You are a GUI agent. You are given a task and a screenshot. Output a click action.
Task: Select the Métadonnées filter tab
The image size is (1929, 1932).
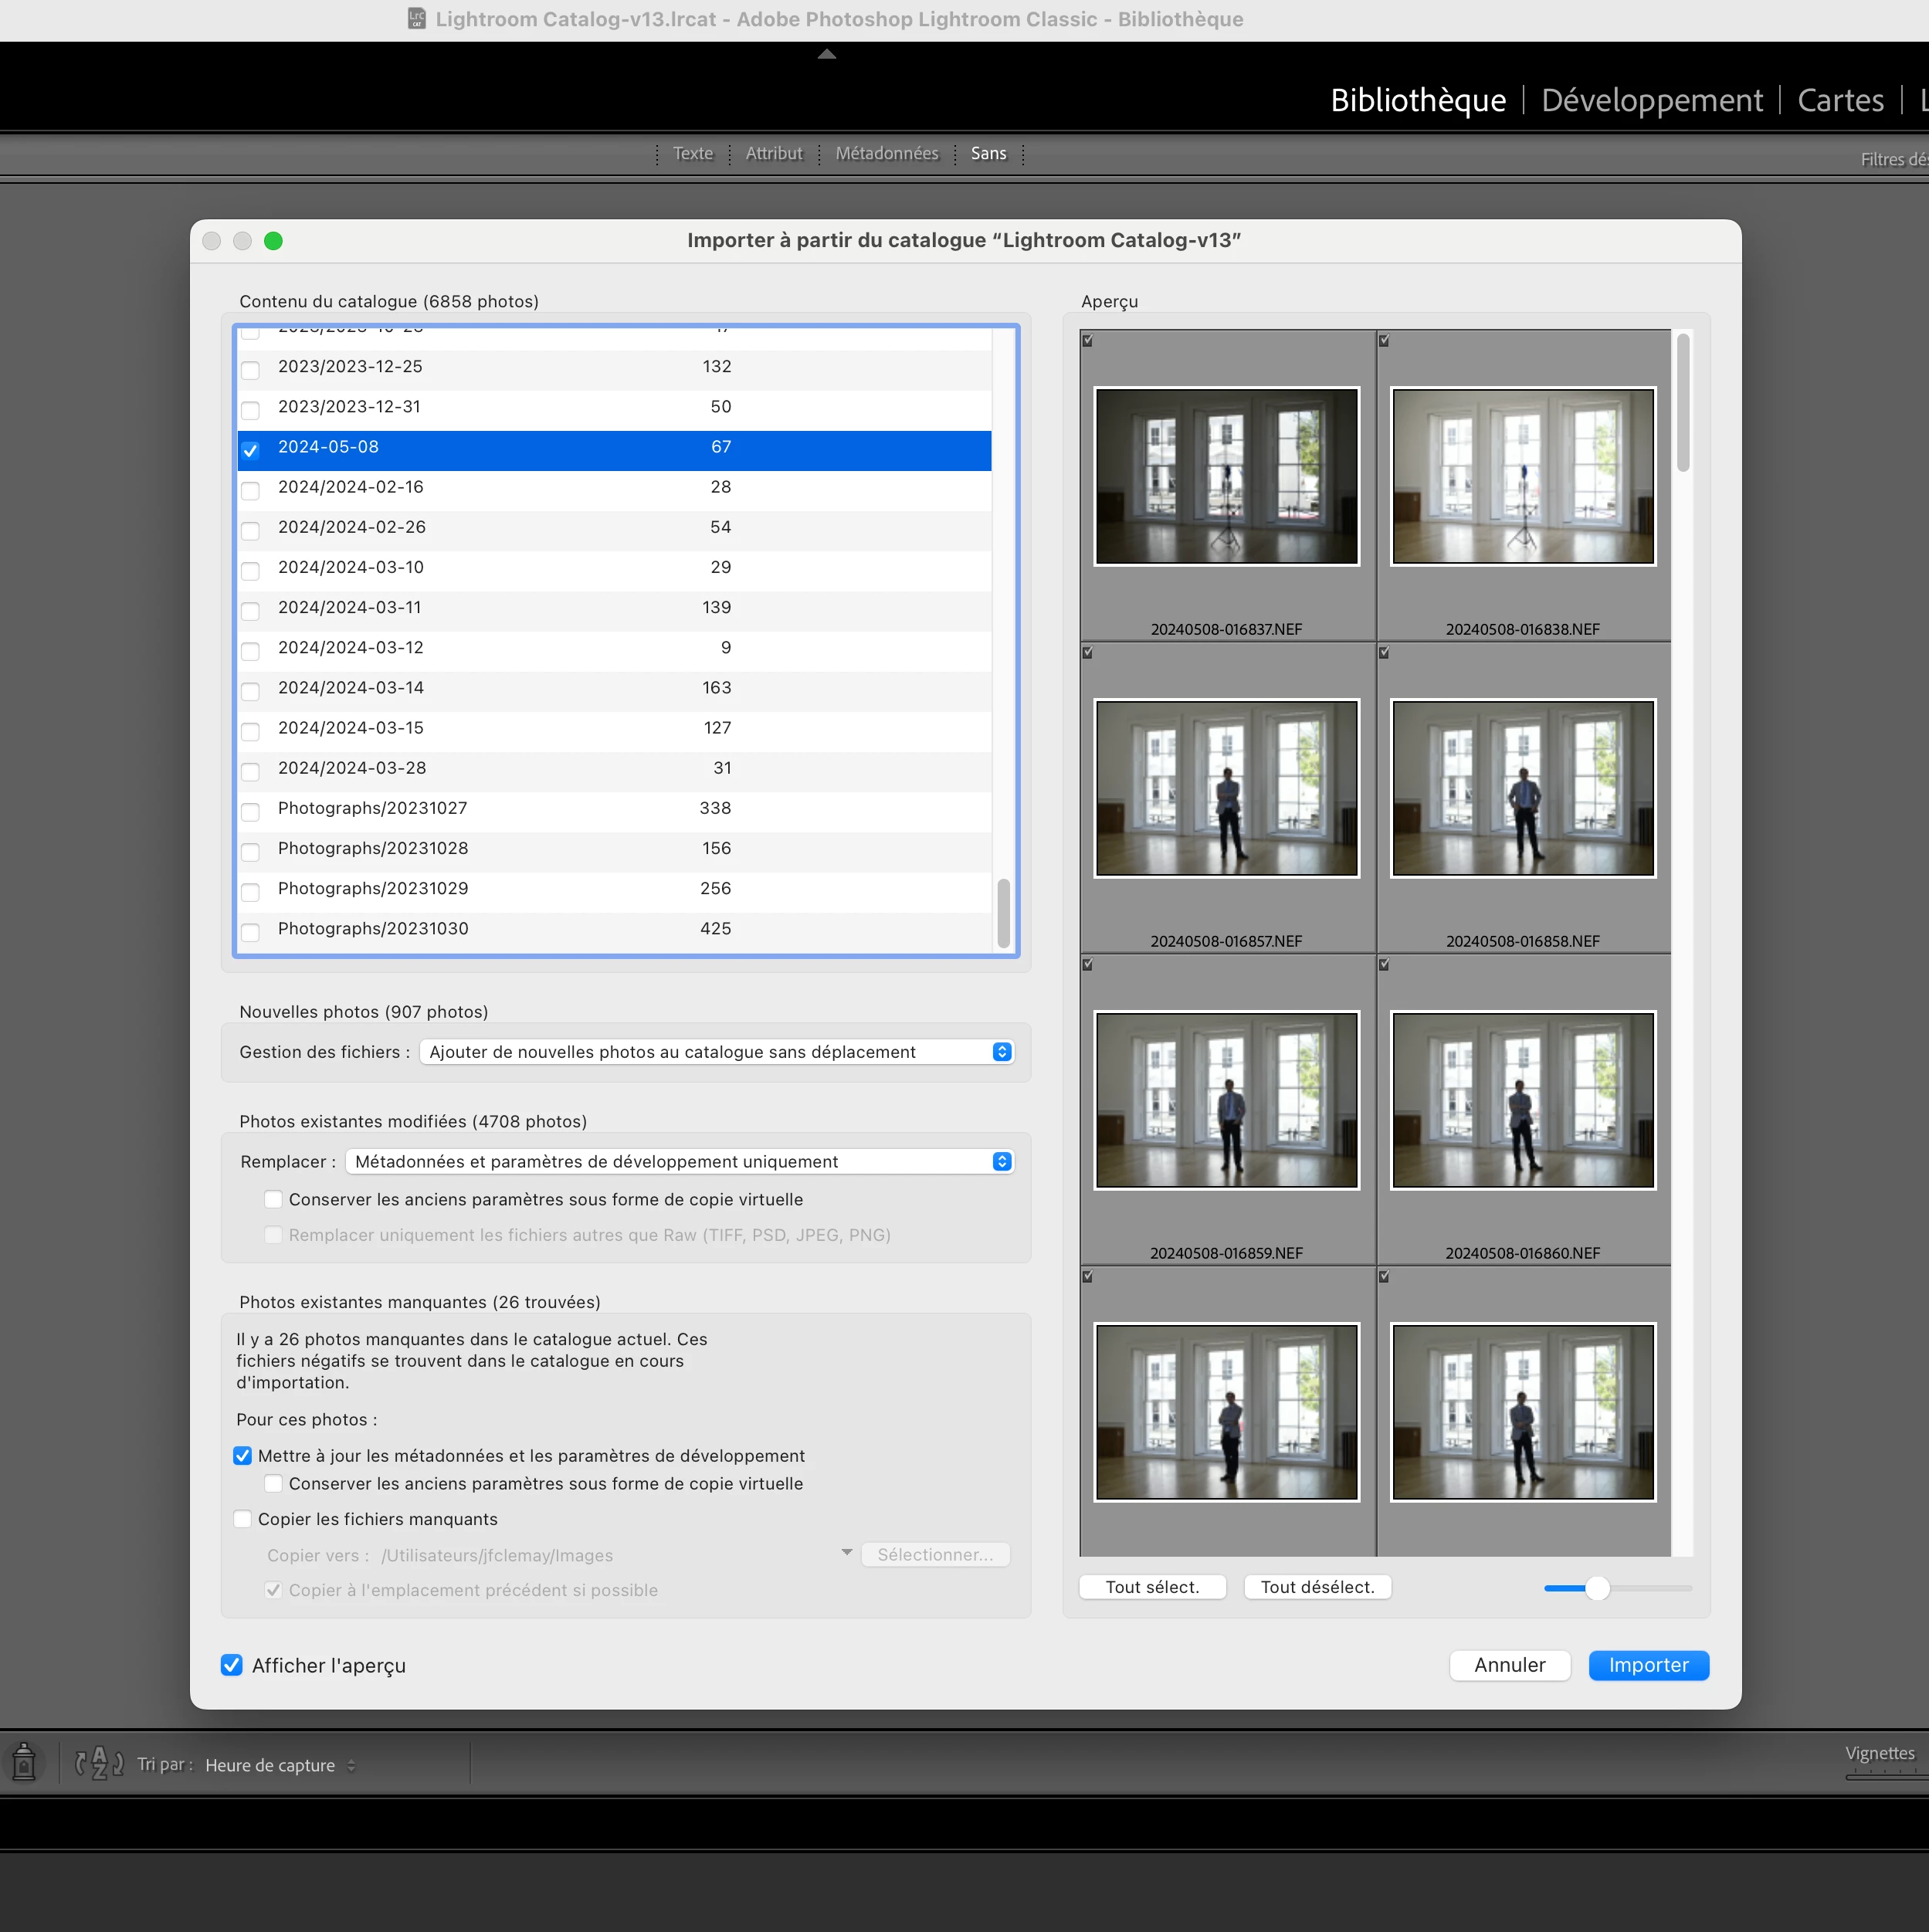887,154
